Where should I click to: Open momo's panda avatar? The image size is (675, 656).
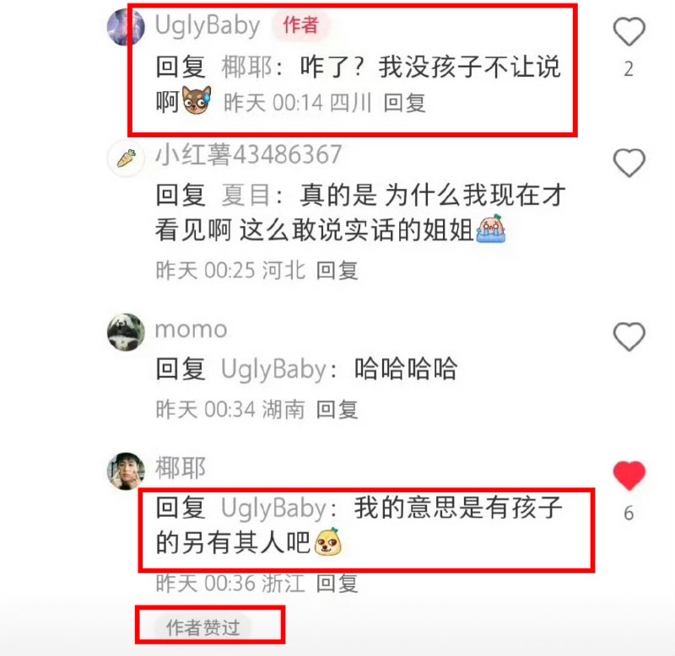(x=126, y=331)
